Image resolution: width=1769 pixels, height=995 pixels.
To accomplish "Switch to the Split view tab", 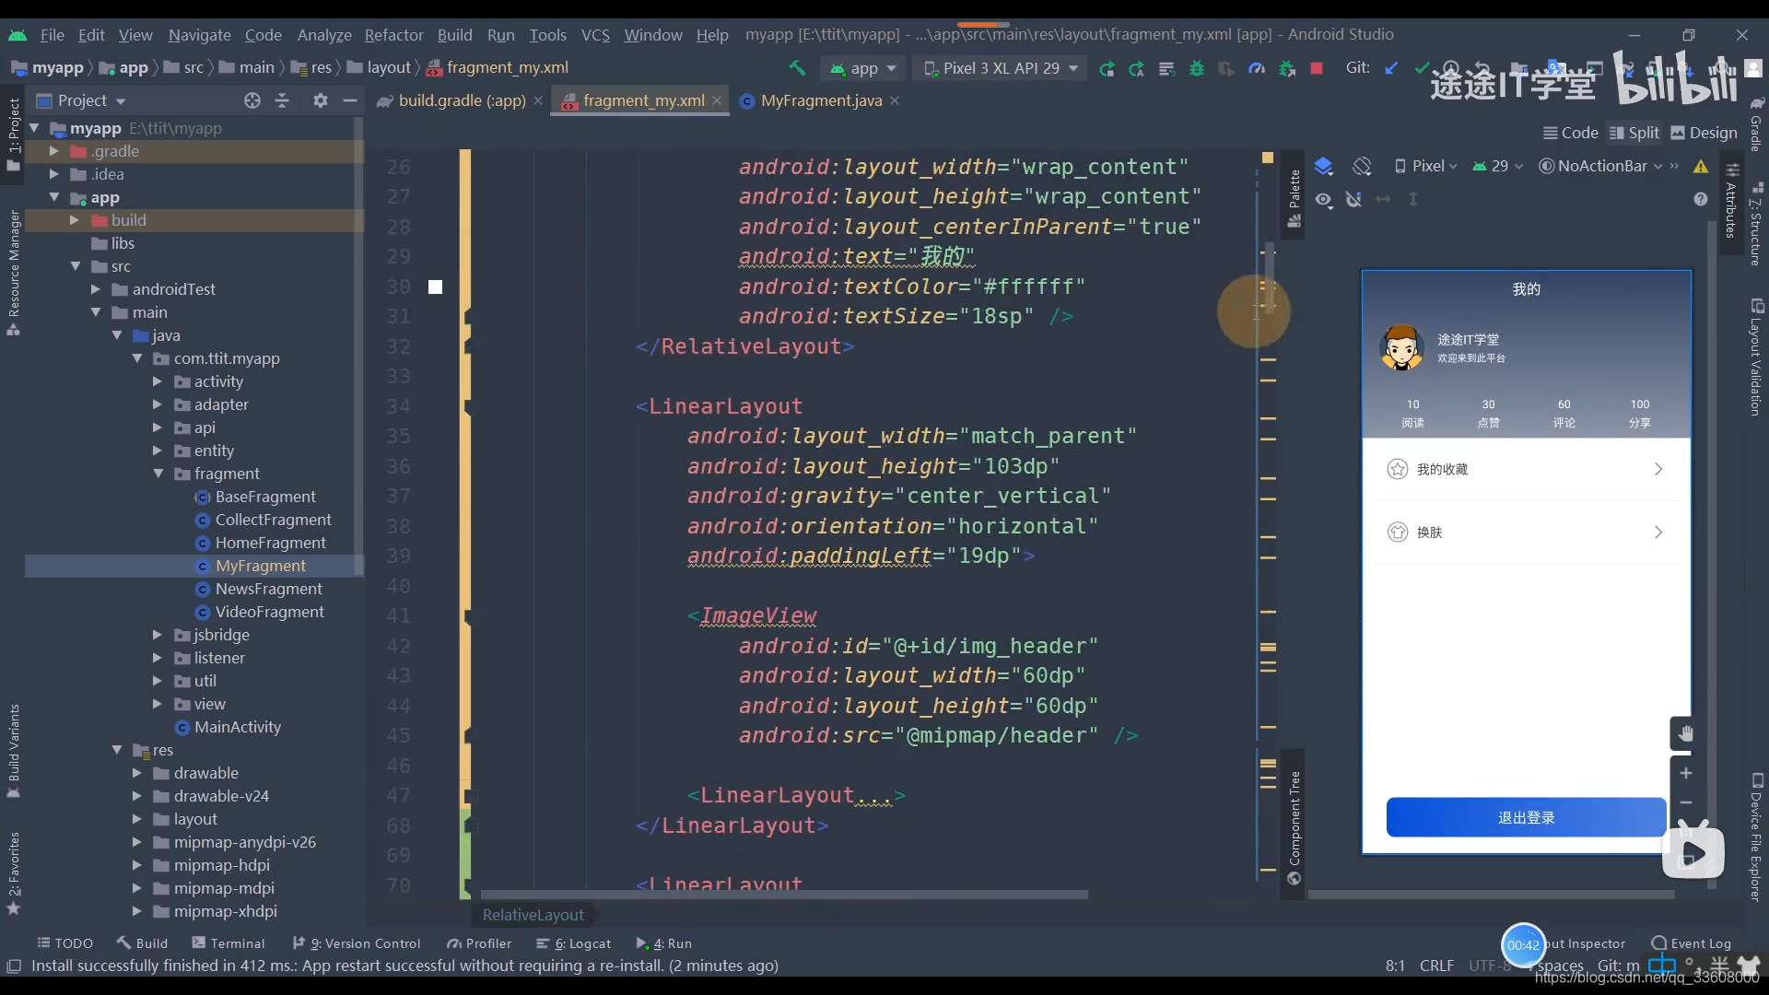I will coord(1643,133).
